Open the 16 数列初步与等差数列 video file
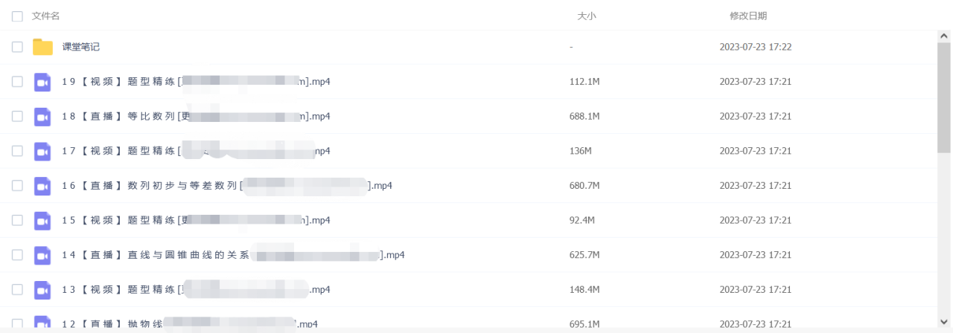 click(227, 186)
